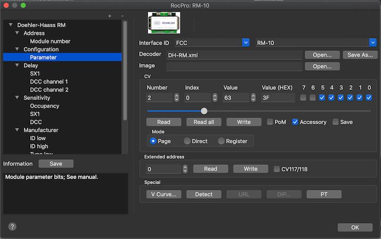Click the CV value slider handle
Viewport: 381px width, 239px height.
click(204, 111)
